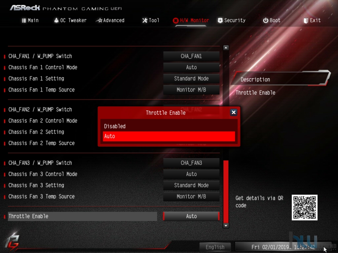Click the Description panel header
338x253 pixels.
[x=281, y=79]
